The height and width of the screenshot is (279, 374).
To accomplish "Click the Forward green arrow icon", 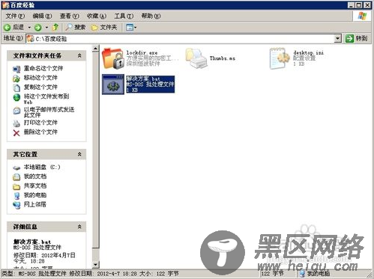I will [x=38, y=28].
